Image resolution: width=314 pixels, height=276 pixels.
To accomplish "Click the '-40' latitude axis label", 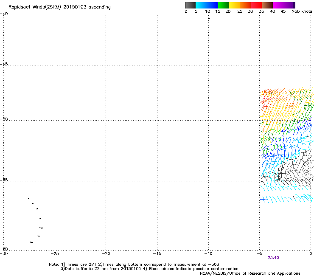I will click(4, 14).
